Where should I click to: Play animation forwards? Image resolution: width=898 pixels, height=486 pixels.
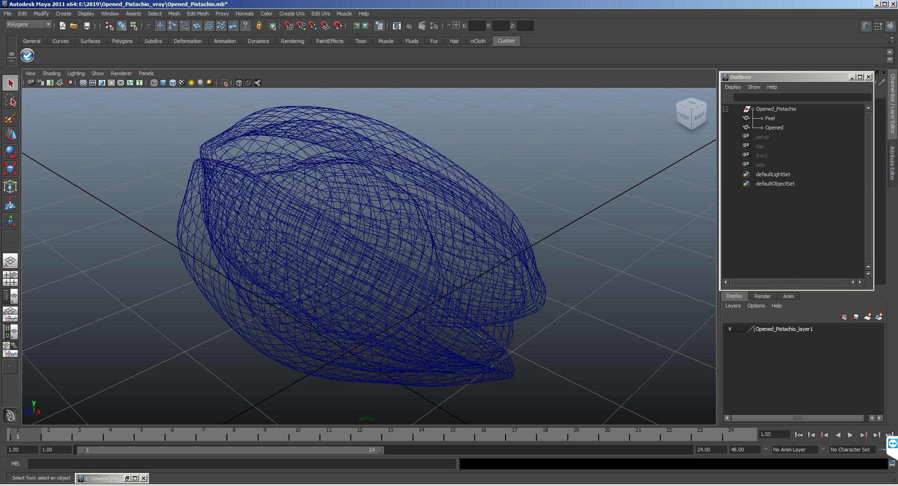pyautogui.click(x=850, y=435)
